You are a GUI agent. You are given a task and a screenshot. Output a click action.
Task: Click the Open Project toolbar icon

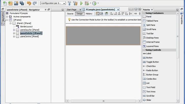16,3
